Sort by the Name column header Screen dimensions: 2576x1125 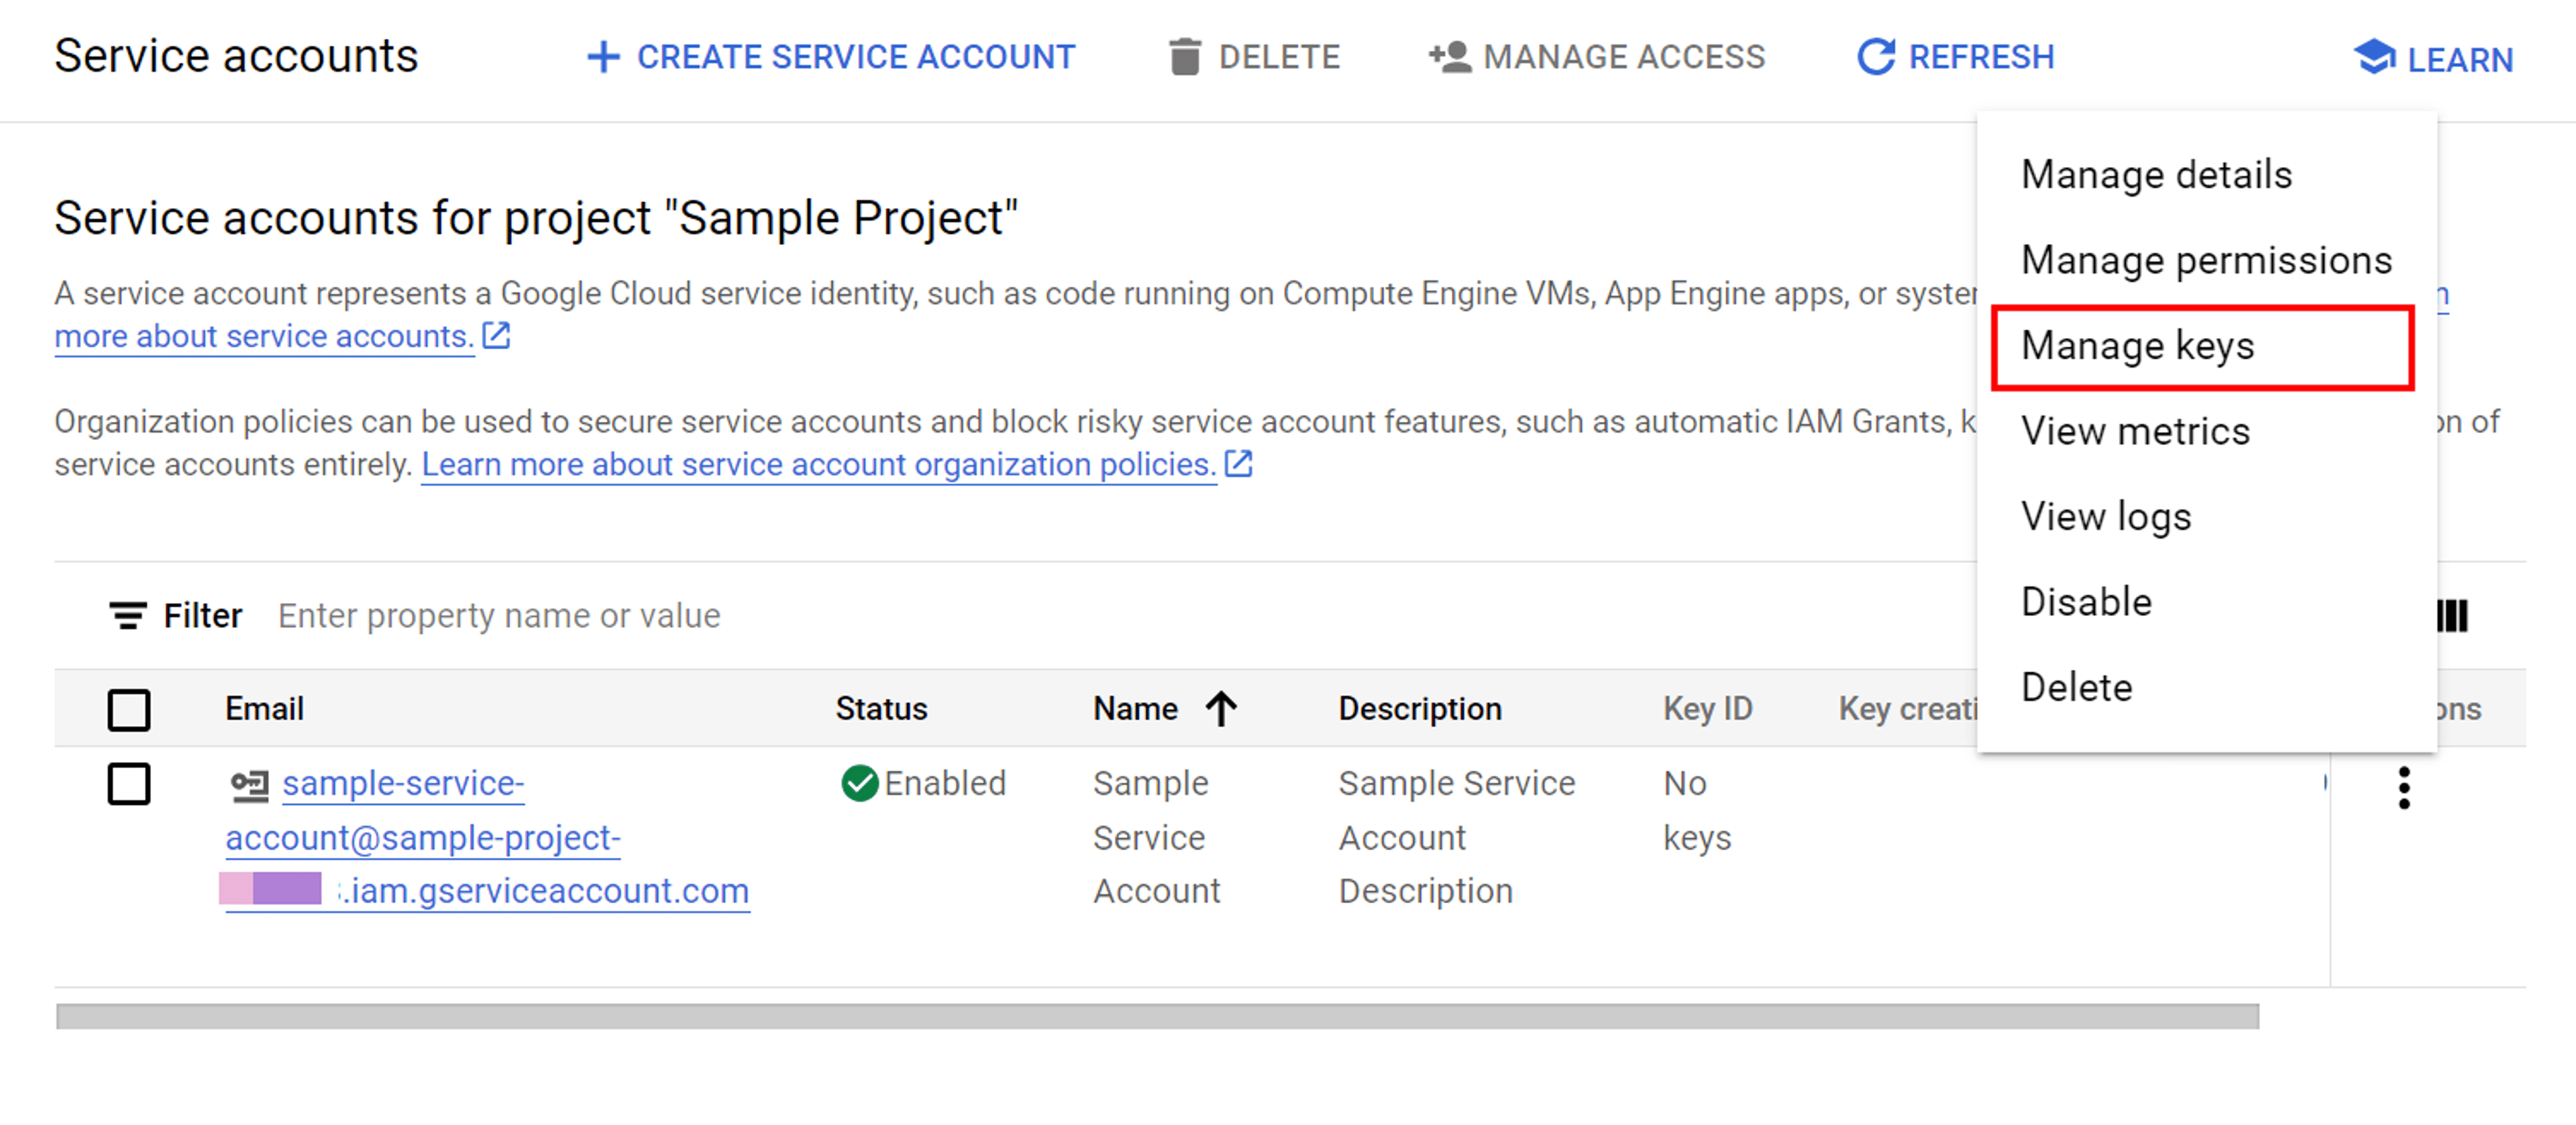(1135, 708)
